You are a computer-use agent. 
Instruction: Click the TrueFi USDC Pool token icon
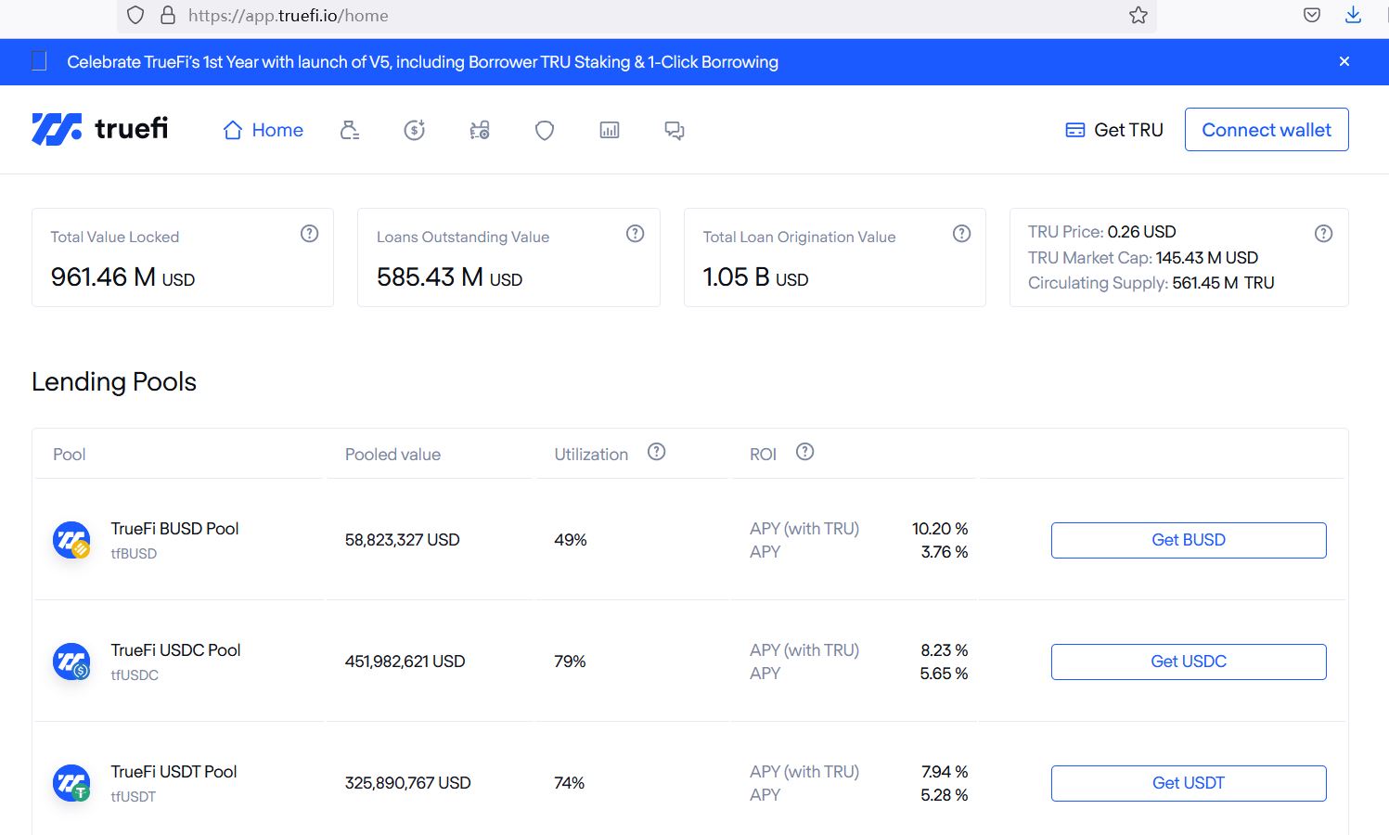pyautogui.click(x=71, y=662)
